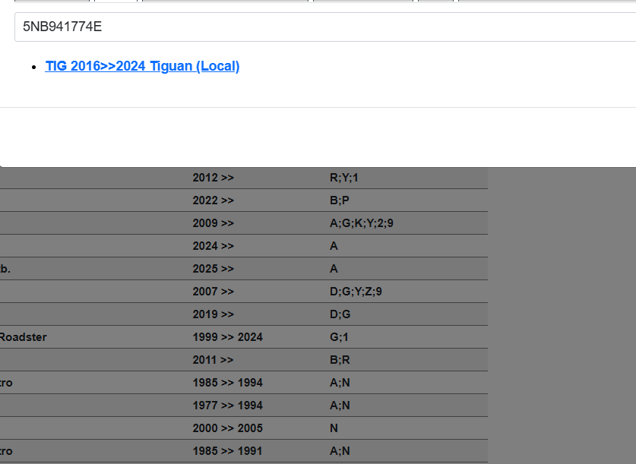This screenshot has width=636, height=464.
Task: Click the G;1 code cell
Action: tap(339, 337)
